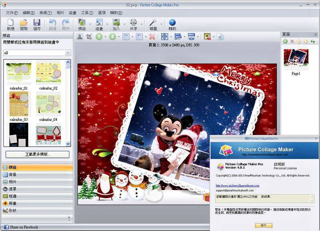Screen dimensions: 320x231
Task: Click the Facebook icon in the status bar
Action: 6,227
